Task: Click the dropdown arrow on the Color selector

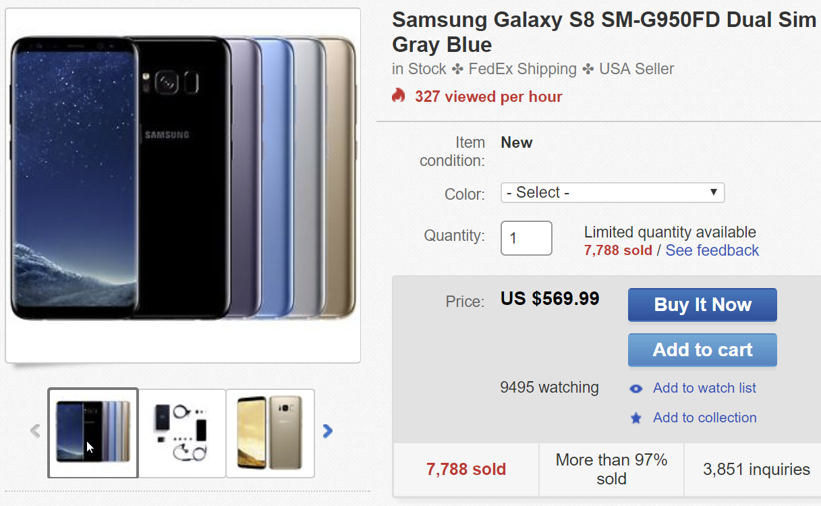Action: pyautogui.click(x=713, y=192)
